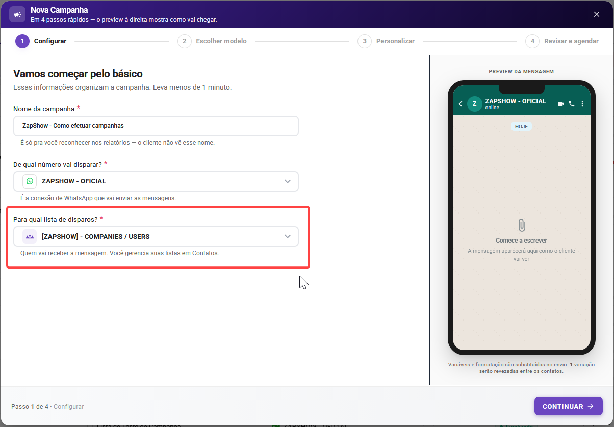
Task: Click the video call icon in preview
Action: click(561, 104)
